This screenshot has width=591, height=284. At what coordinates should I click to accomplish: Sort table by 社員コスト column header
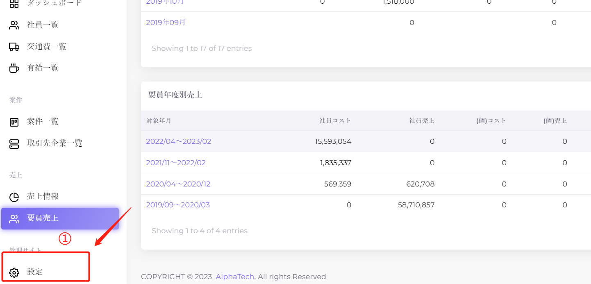[x=335, y=121]
